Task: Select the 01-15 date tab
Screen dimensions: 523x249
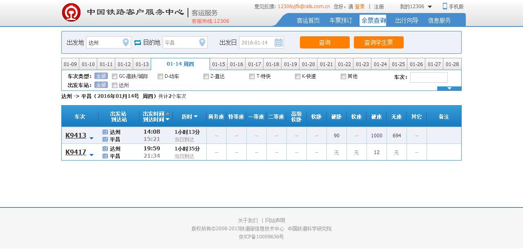Action: pos(219,64)
